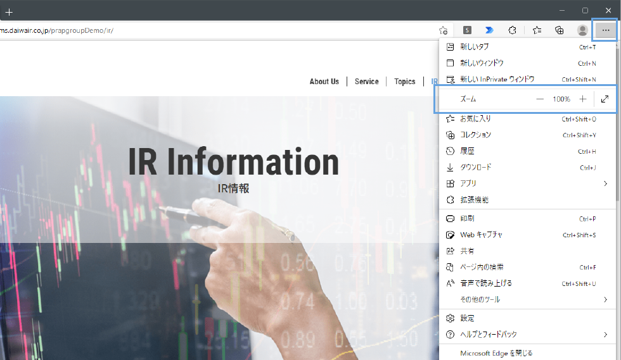Open Extensions puzzle piece in toolbar
The image size is (621, 360).
pos(512,30)
